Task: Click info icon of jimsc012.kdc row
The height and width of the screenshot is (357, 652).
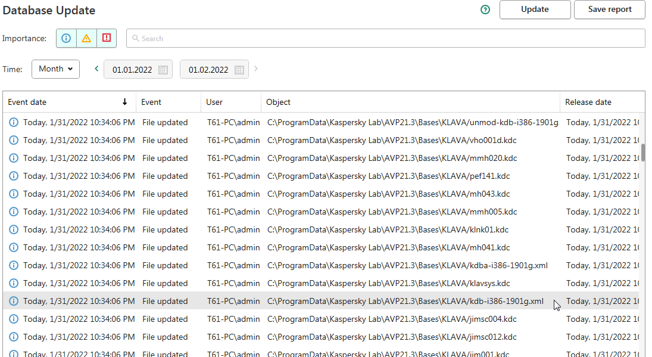Action: 14,337
